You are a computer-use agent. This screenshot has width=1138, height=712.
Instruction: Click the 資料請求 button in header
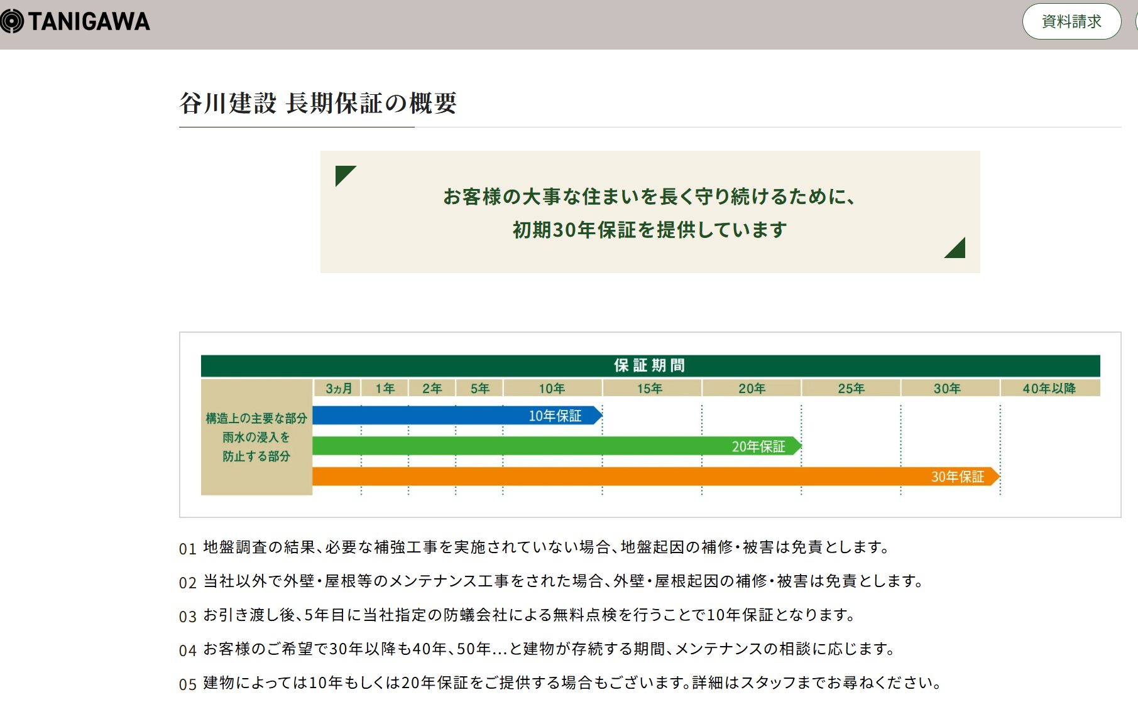point(1071,21)
